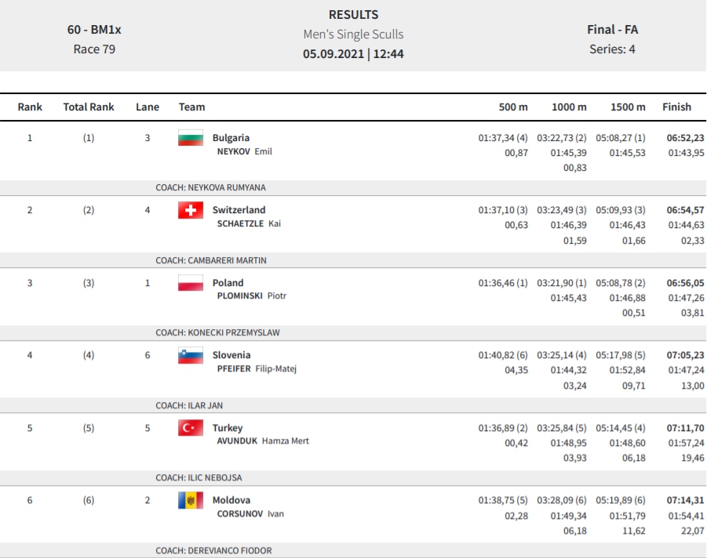Click Bulgaria finish time 06:52,23

point(685,138)
